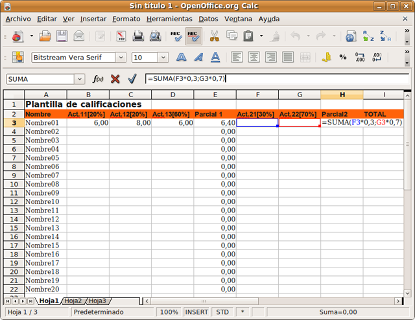This screenshot has height=320, width=415.
Task: Click the Print file icon
Action: coord(138,36)
